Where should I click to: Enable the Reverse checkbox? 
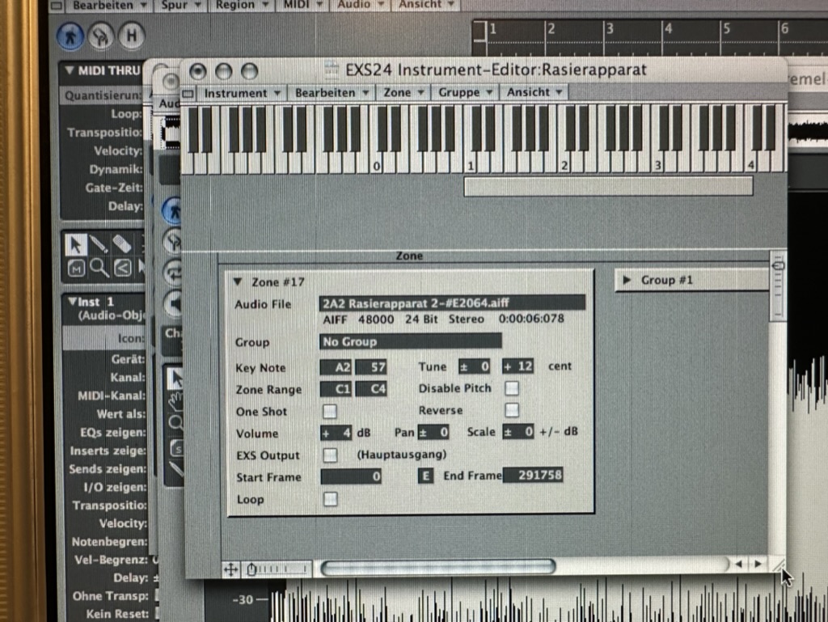(512, 410)
